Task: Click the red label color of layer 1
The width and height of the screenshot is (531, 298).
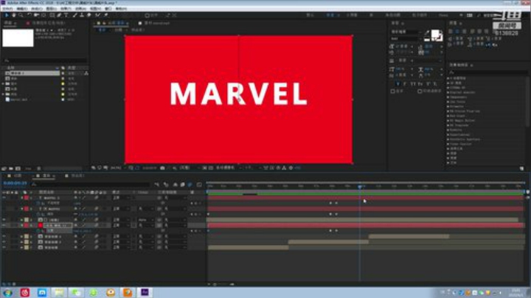Action: (x=26, y=198)
